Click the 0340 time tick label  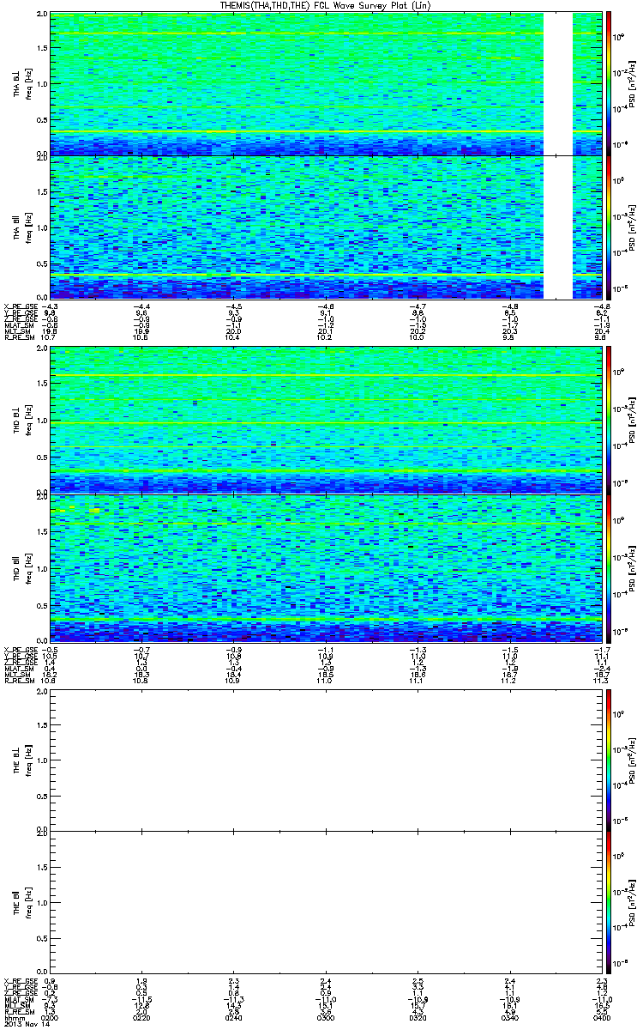coord(509,1017)
